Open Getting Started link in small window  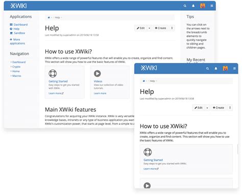(x=153, y=160)
